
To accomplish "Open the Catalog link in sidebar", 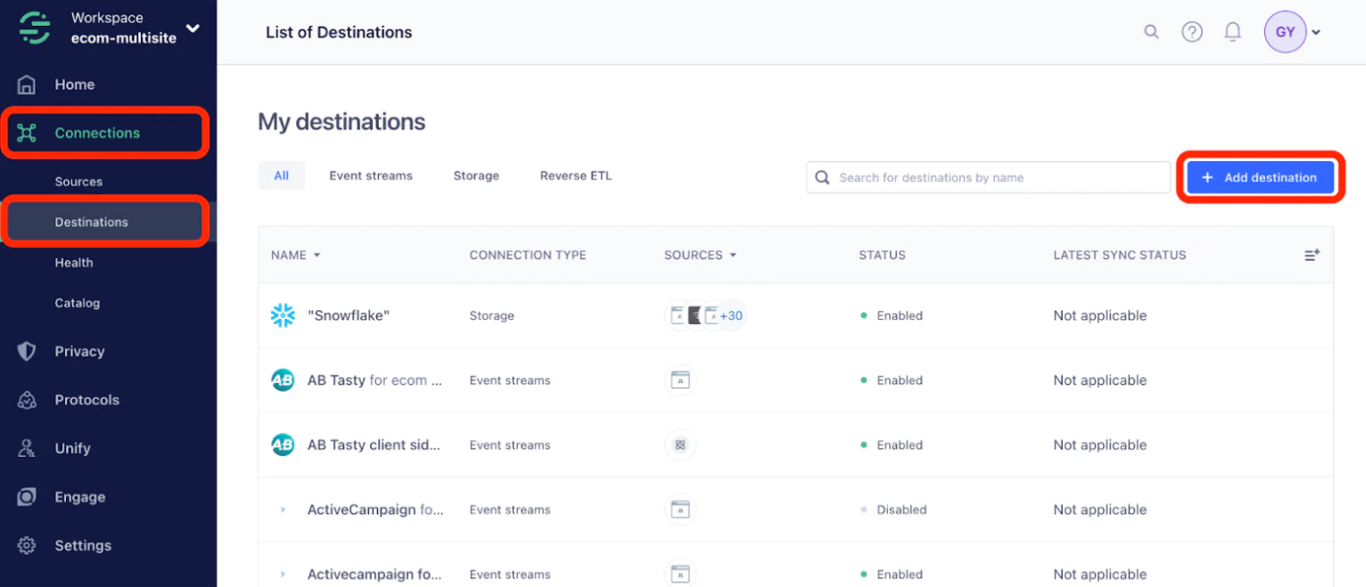I will (78, 303).
